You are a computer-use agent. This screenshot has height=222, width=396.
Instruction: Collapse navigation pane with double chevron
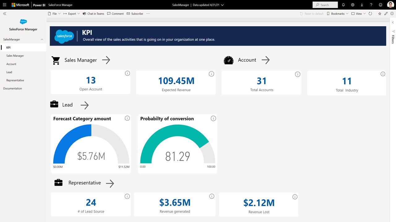tap(5, 14)
